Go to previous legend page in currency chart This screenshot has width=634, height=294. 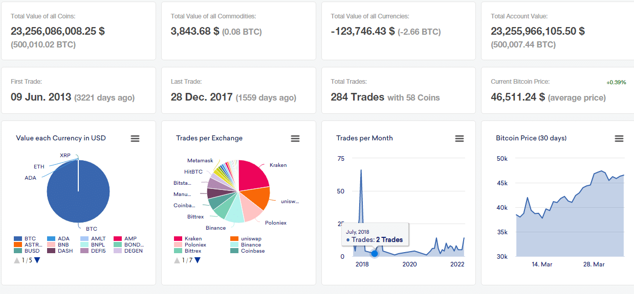click(x=17, y=260)
